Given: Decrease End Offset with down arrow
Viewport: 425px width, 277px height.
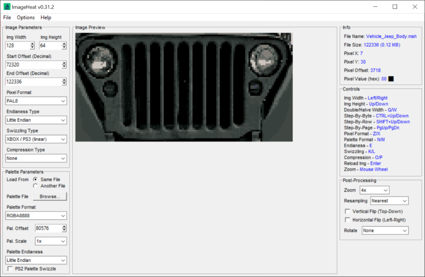Looking at the screenshot, I should pyautogui.click(x=64, y=83).
